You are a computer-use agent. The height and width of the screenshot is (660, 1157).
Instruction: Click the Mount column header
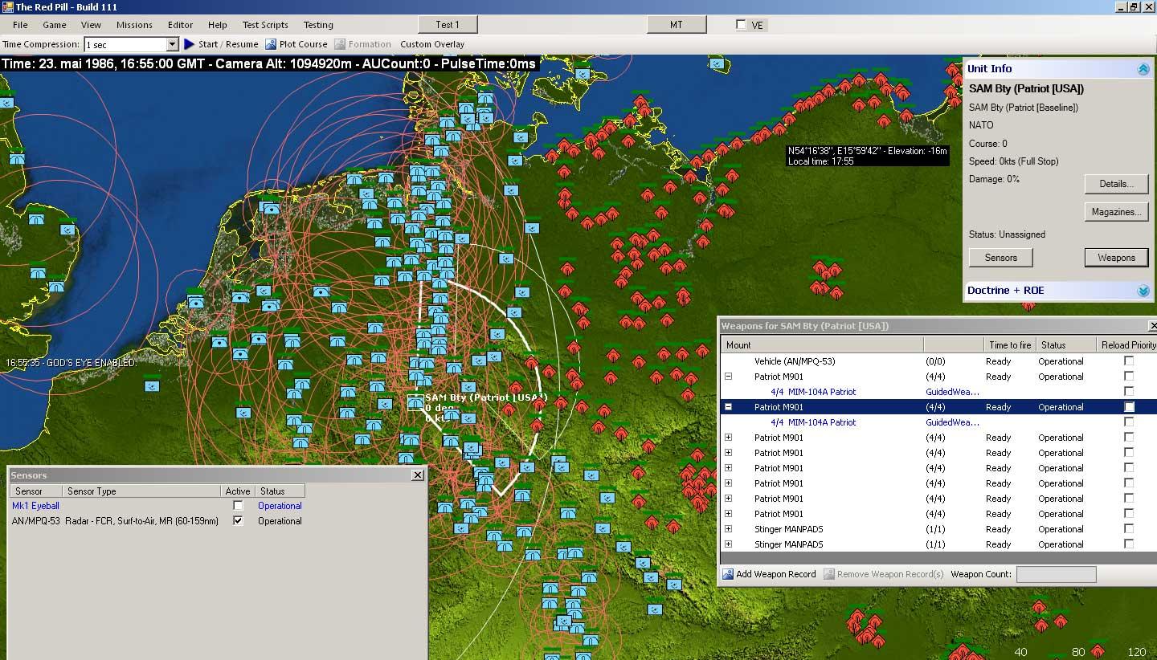click(x=822, y=345)
